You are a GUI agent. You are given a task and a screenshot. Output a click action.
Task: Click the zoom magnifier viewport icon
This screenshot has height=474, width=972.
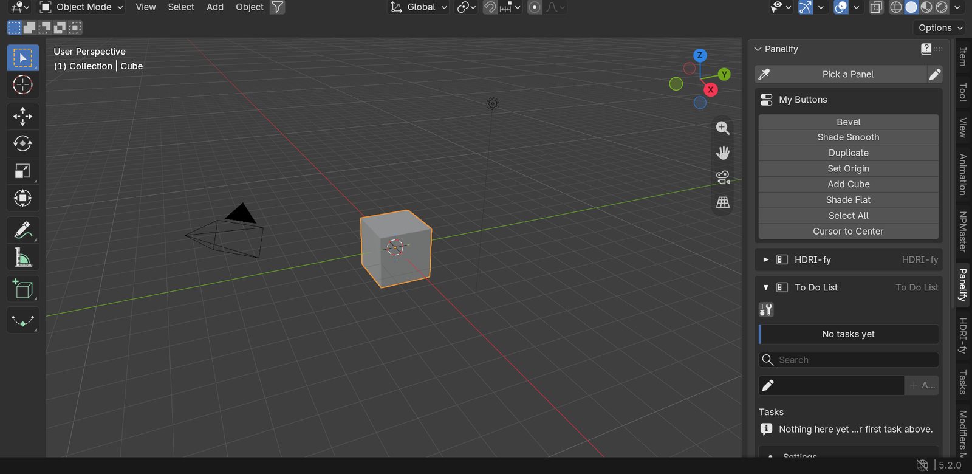[x=723, y=128]
